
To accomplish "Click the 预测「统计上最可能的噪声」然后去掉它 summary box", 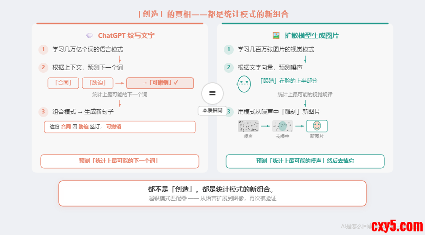I will (x=305, y=161).
